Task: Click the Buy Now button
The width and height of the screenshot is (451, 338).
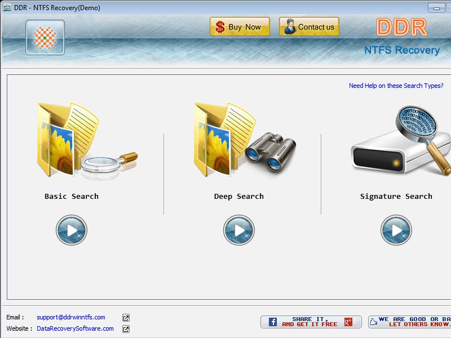Action: coord(240,26)
